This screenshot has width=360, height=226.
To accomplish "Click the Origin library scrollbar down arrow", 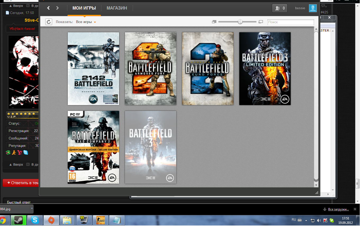I will click(x=316, y=185).
